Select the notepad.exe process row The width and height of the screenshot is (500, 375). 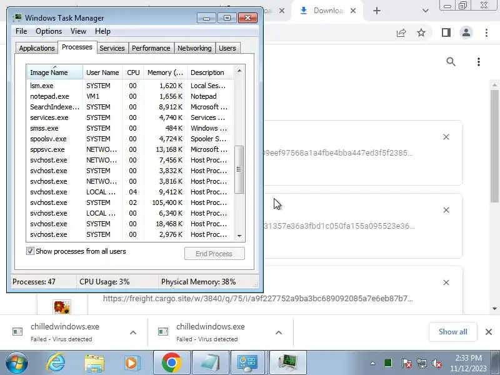(x=131, y=96)
